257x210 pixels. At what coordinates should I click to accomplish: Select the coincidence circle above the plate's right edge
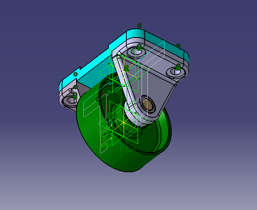click(178, 46)
